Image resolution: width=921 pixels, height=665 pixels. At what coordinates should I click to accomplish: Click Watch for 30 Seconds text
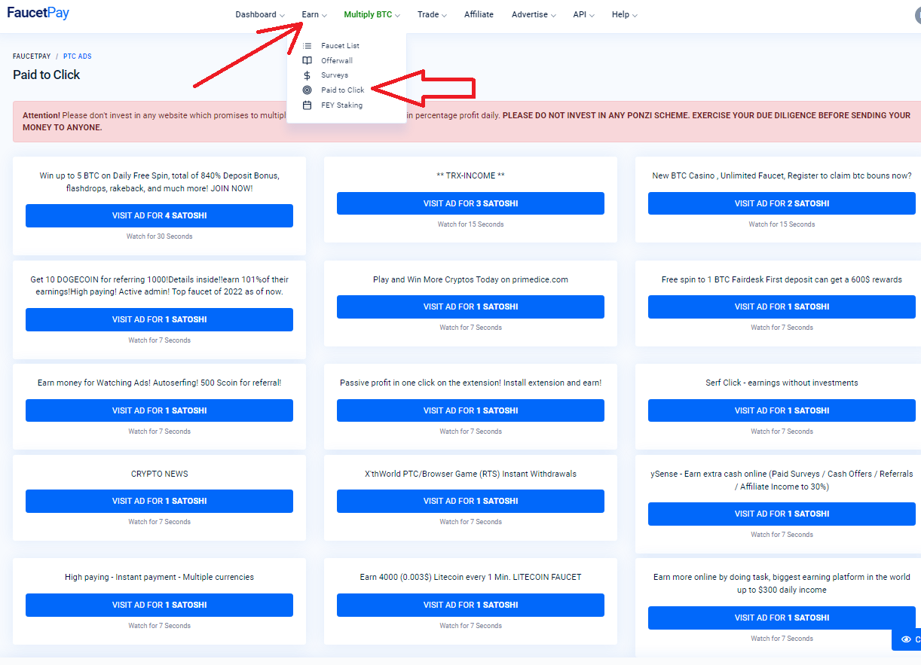tap(159, 236)
